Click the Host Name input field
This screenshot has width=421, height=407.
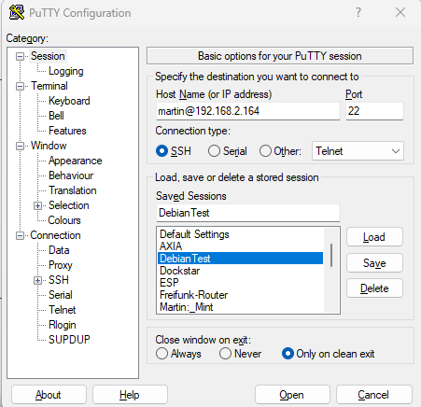248,111
